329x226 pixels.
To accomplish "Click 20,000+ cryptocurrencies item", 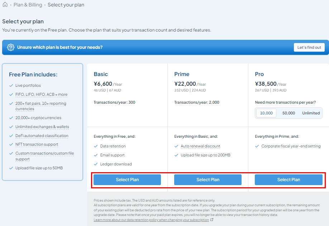I will (38, 118).
